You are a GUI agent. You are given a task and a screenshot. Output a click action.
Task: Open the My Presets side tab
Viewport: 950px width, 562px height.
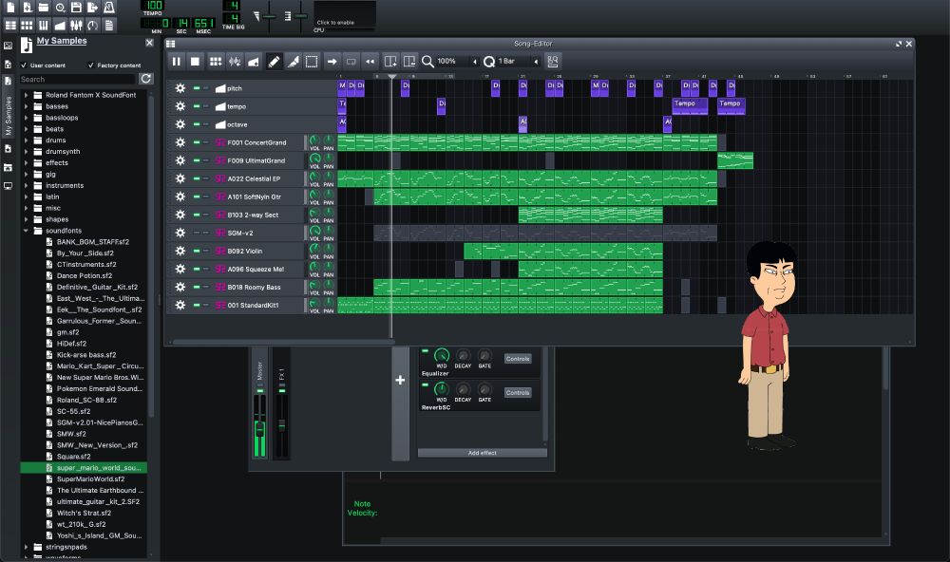[8, 148]
